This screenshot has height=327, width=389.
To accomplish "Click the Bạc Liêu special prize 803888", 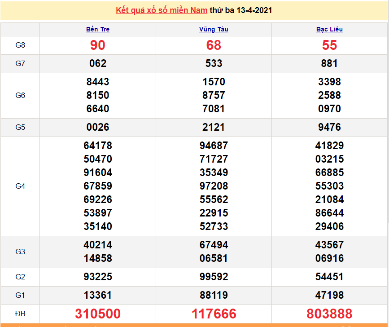I will [329, 314].
